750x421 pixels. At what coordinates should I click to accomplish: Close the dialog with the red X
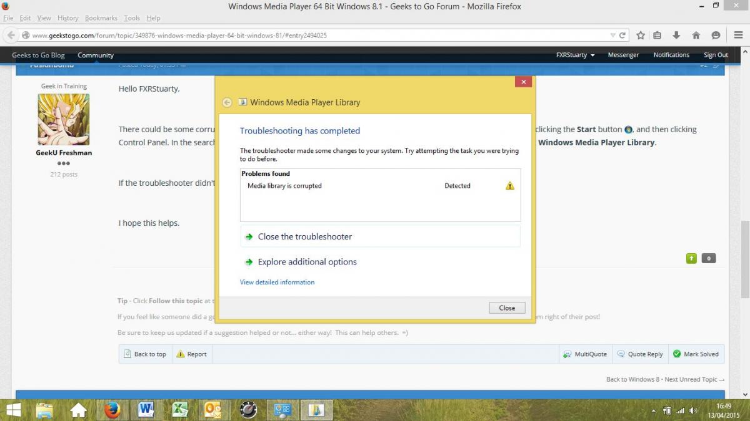(524, 82)
